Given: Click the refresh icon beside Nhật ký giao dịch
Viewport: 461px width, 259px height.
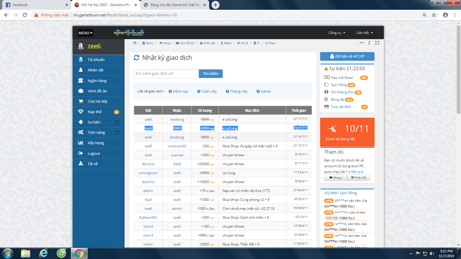Looking at the screenshot, I should [136, 58].
